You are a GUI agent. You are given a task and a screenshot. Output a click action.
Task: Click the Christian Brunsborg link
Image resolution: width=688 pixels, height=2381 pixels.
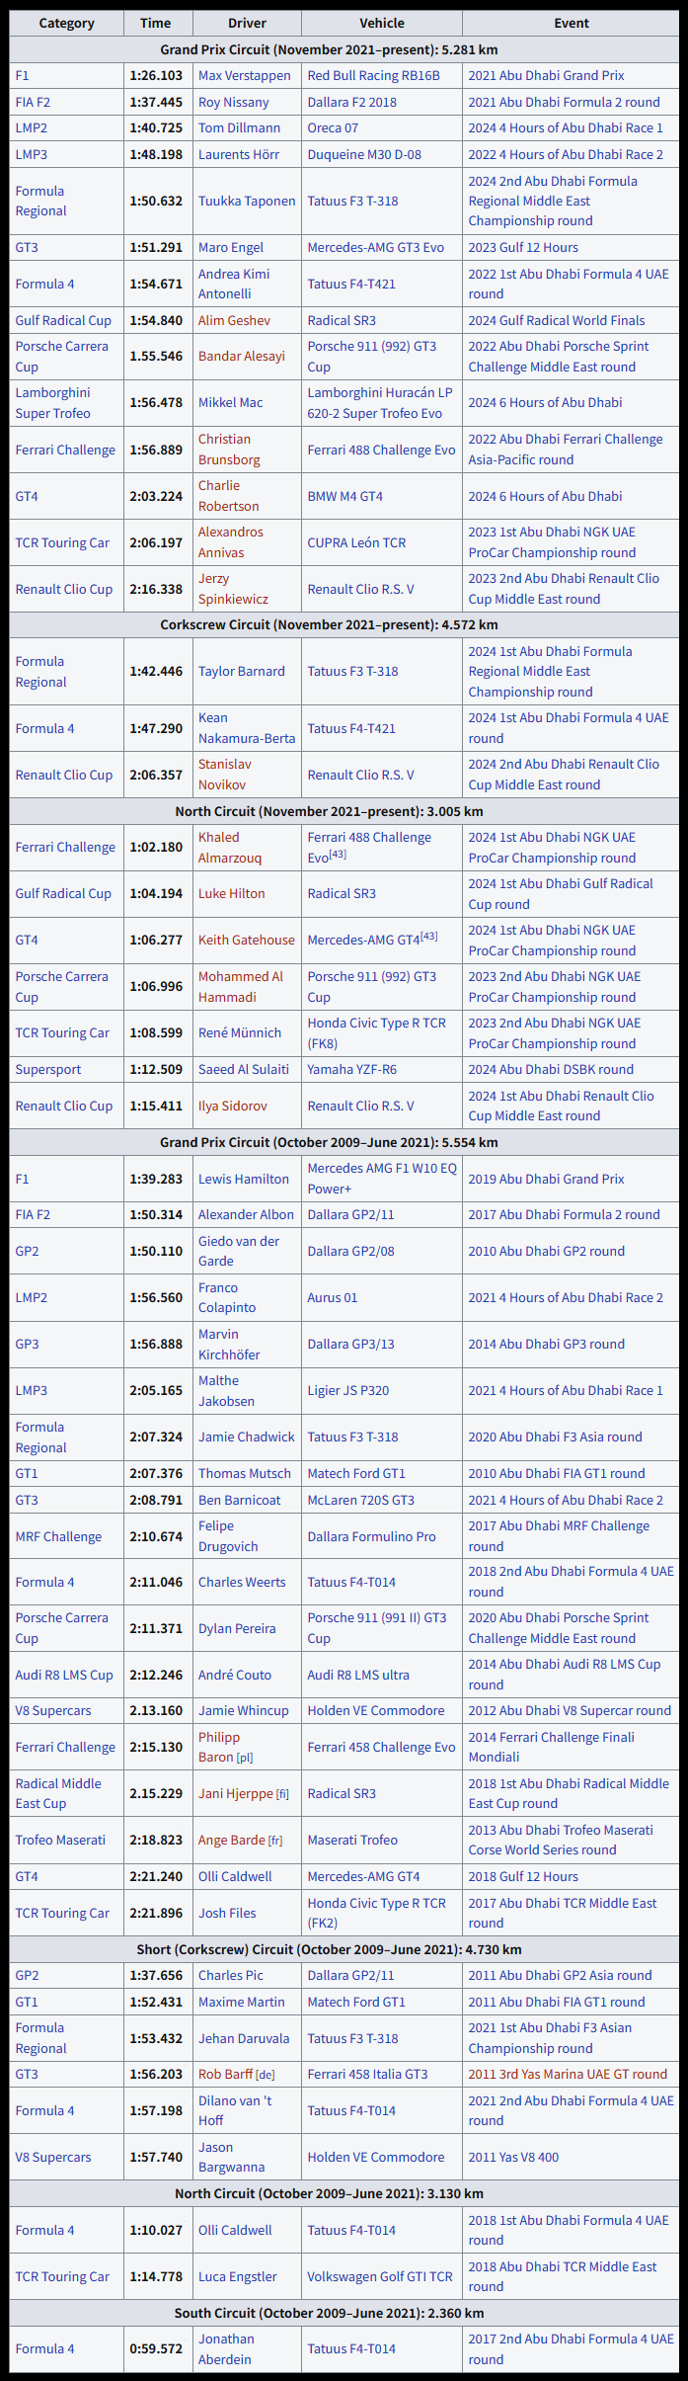point(229,449)
